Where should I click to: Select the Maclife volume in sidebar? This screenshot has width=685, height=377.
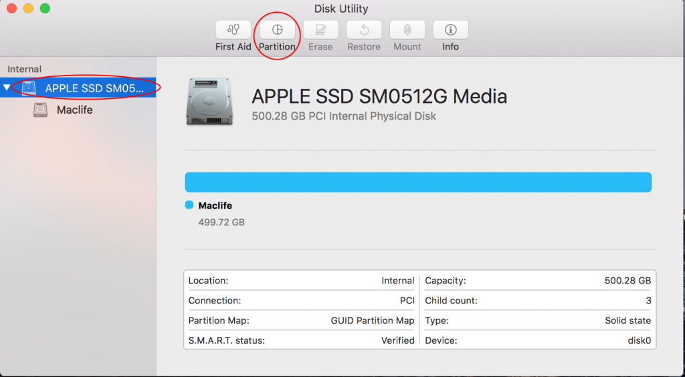74,110
